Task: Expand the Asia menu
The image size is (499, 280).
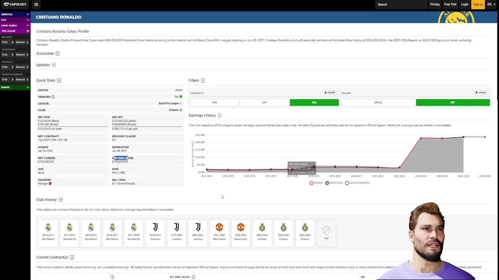Action: 15,20
